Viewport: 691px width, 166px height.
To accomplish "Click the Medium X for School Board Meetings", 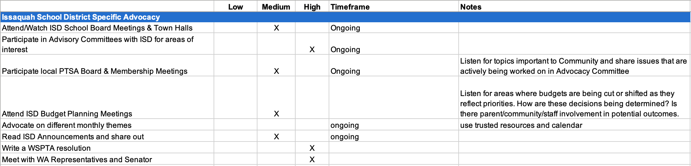I will [x=276, y=28].
